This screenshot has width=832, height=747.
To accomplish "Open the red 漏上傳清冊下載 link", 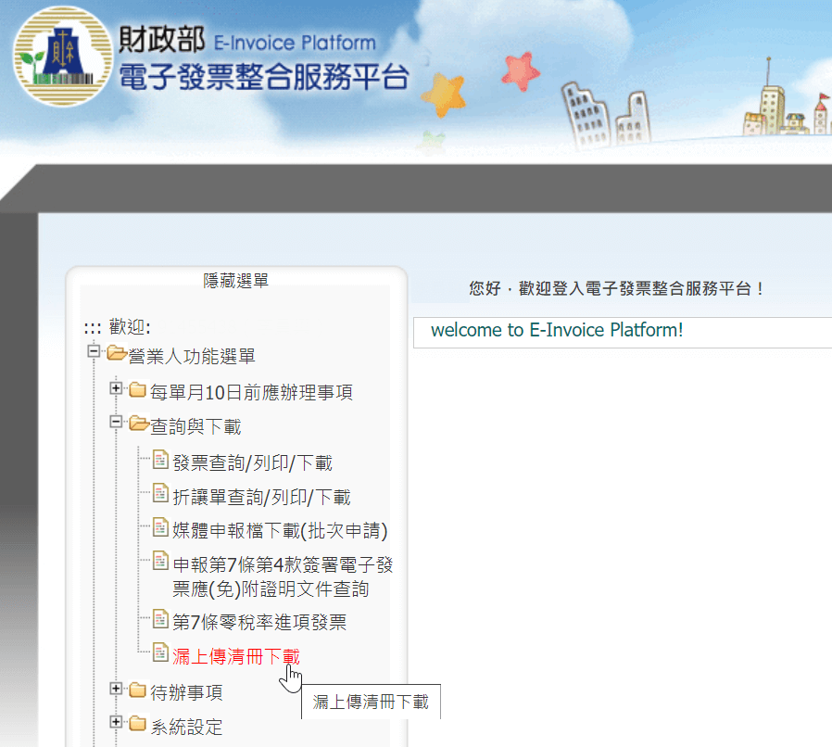I will pos(236,657).
